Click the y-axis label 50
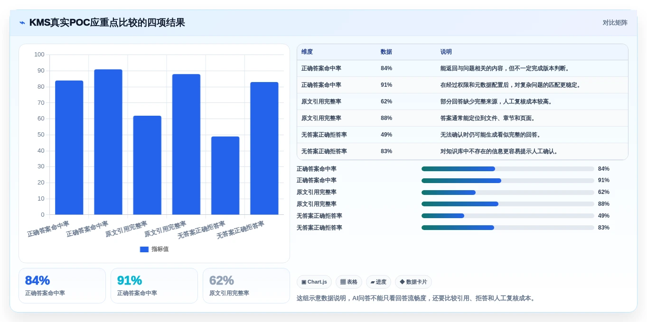The height and width of the screenshot is (322, 647). tap(41, 135)
